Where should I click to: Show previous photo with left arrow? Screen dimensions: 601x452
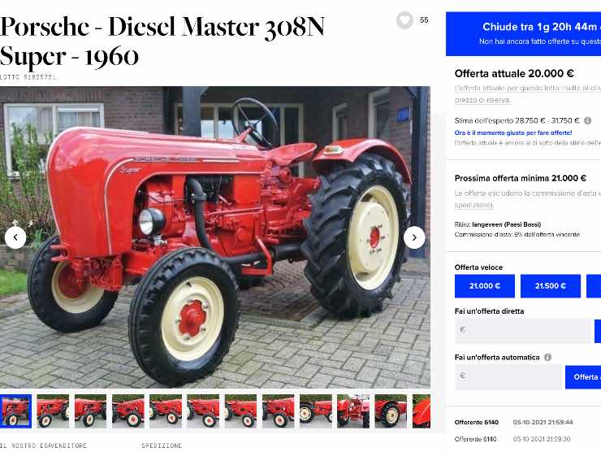[15, 237]
